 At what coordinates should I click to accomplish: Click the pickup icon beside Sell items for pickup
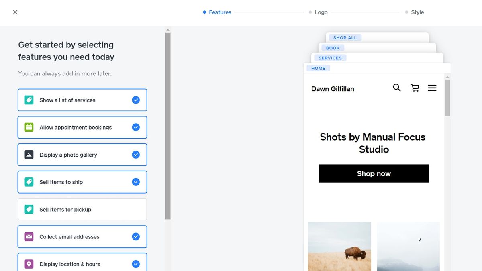pos(29,209)
